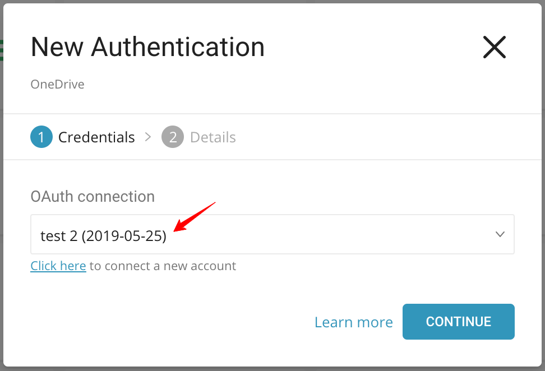Close the New Authentication dialog

pos(494,47)
